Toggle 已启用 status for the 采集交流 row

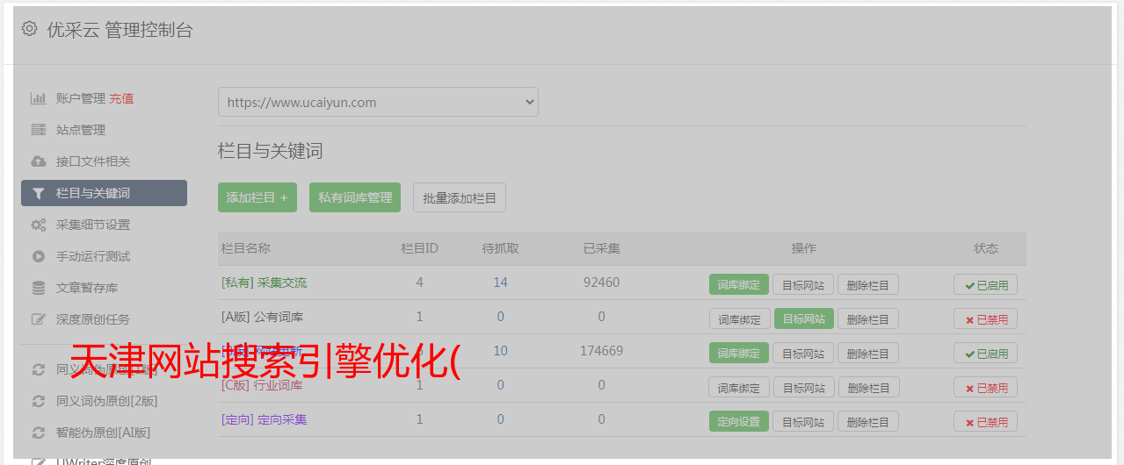[986, 284]
